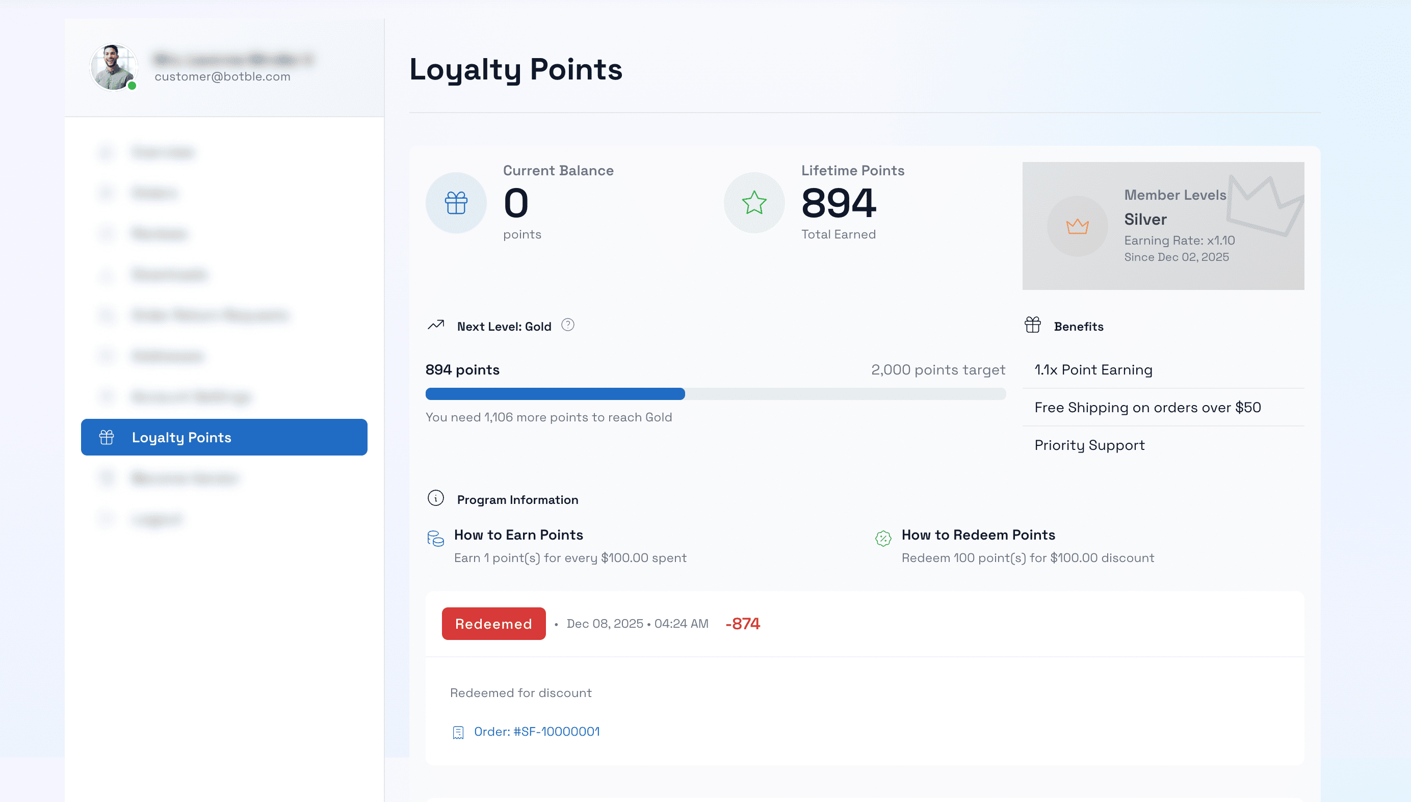Select the coins icon beside How to Earn Points
The height and width of the screenshot is (802, 1411).
click(436, 539)
